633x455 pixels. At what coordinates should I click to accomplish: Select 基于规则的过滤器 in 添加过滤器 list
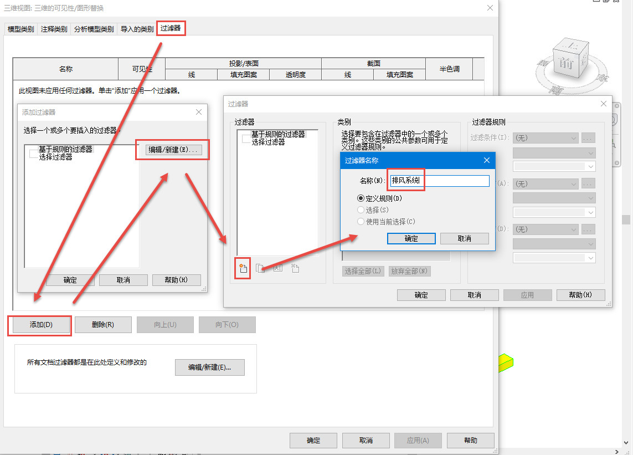tap(65, 149)
